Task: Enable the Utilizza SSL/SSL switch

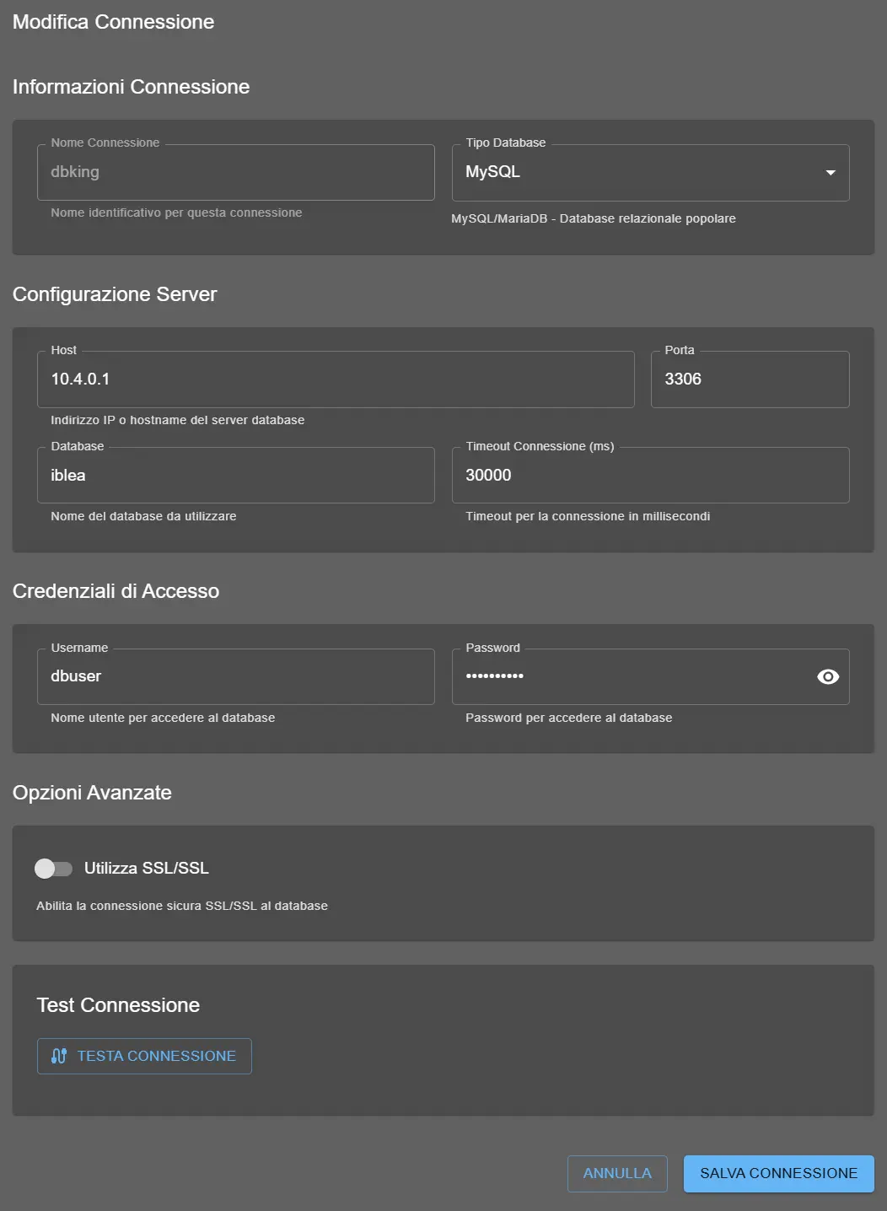Action: (54, 868)
